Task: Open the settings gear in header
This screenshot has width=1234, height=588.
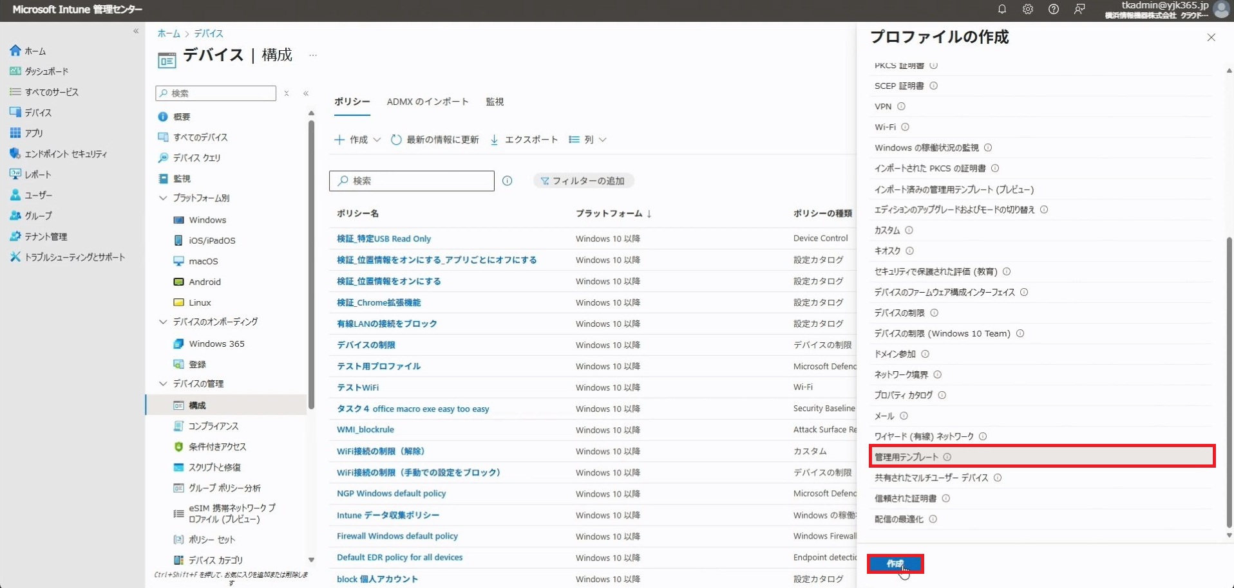Action: coord(1027,9)
